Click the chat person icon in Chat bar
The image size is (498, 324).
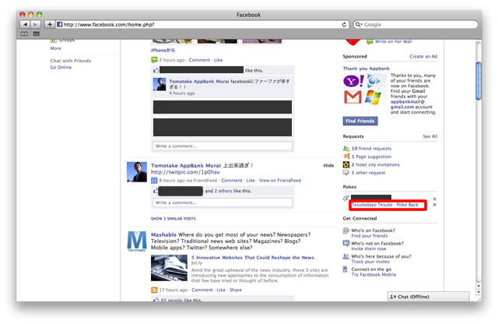click(393, 297)
